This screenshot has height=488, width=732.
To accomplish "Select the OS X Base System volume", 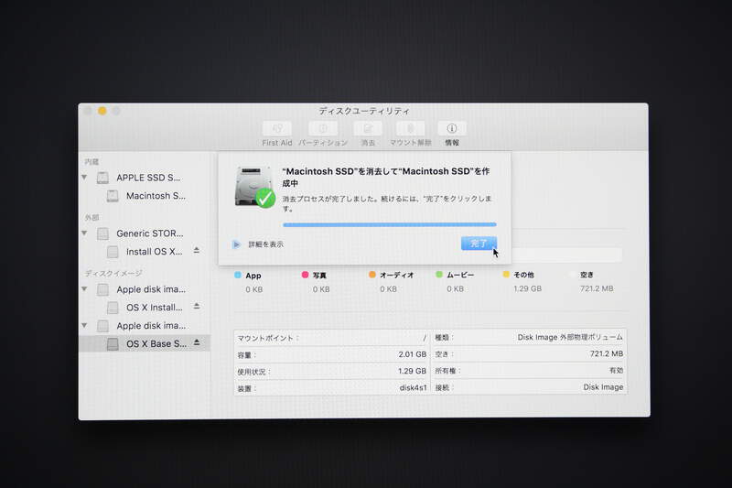I will pyautogui.click(x=154, y=344).
